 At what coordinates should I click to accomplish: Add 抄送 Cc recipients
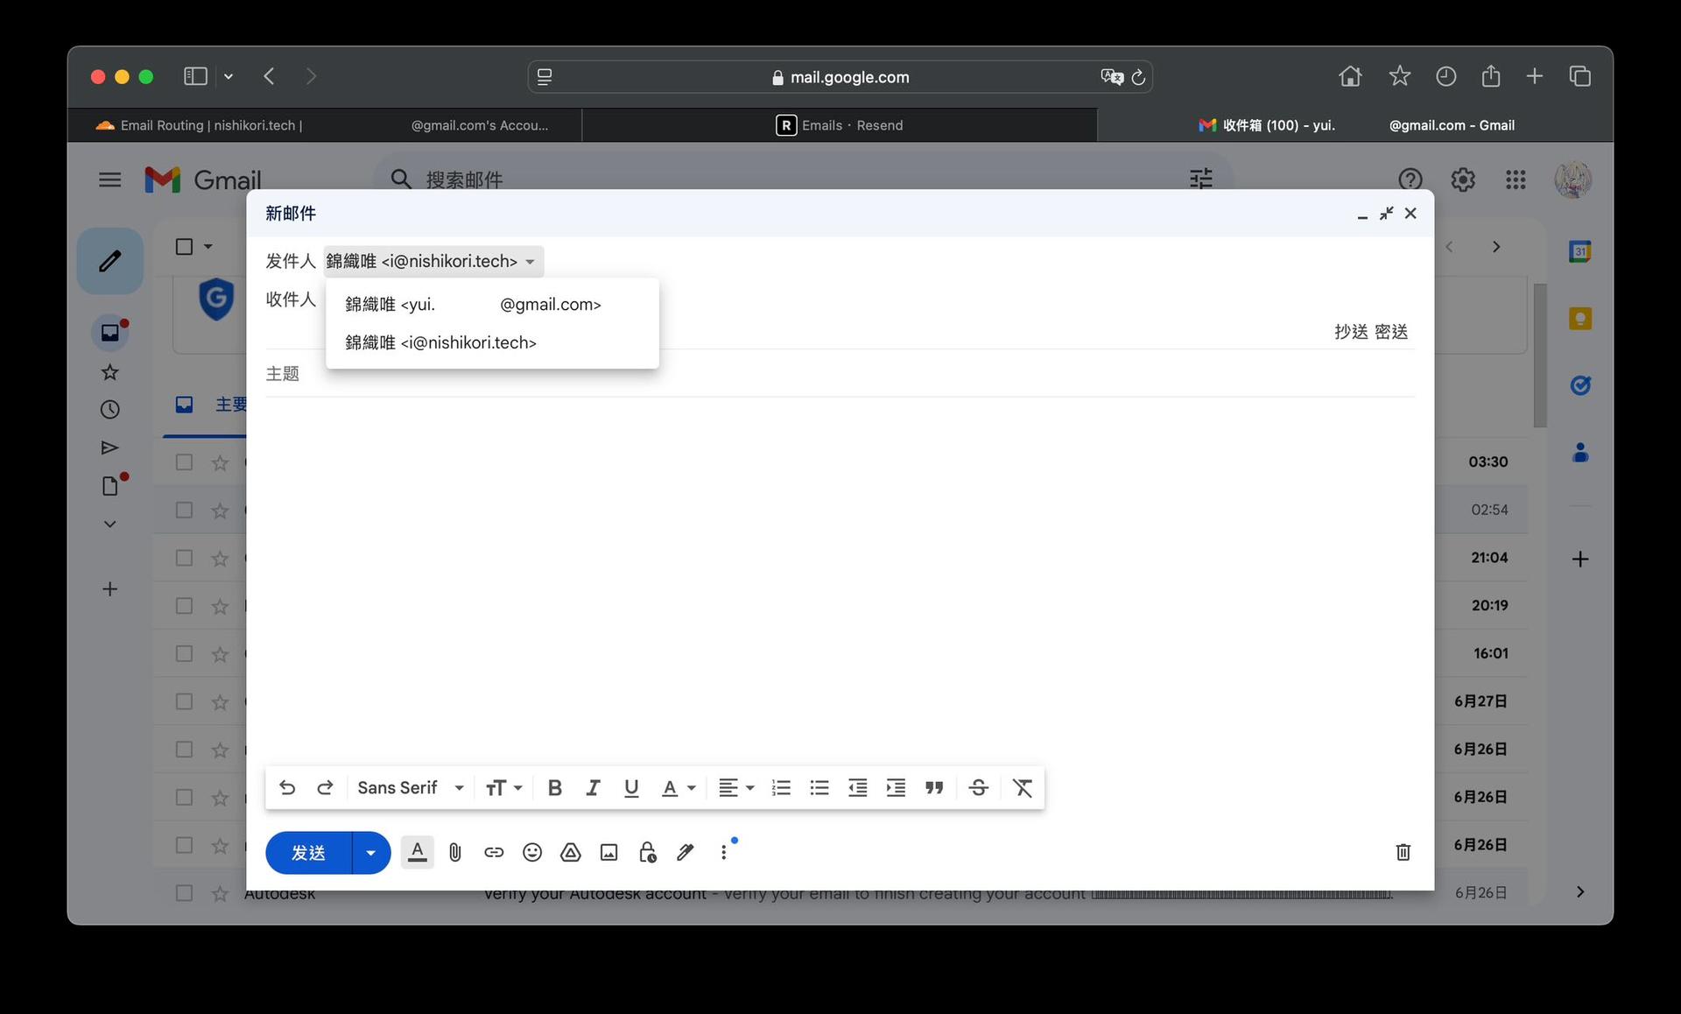pyautogui.click(x=1351, y=332)
